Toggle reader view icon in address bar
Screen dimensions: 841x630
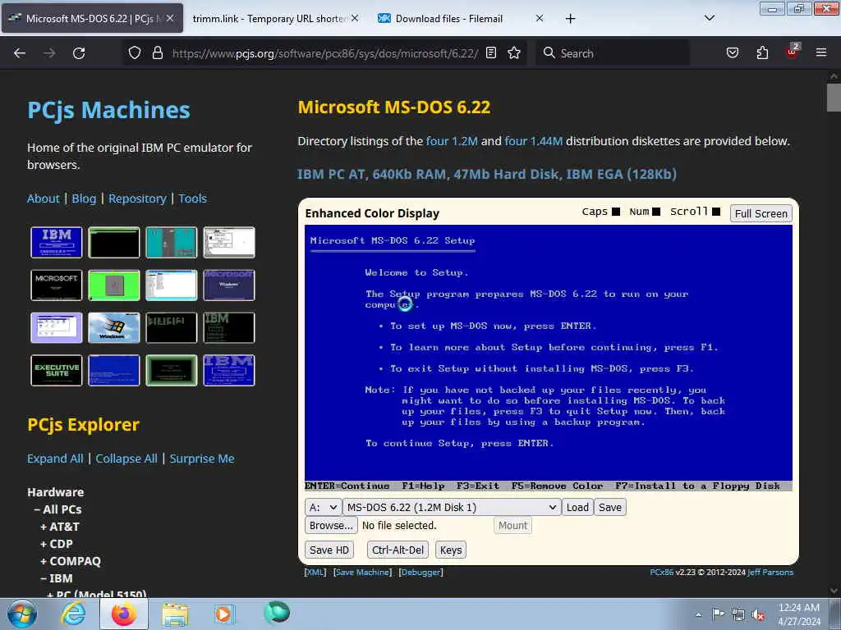point(491,52)
